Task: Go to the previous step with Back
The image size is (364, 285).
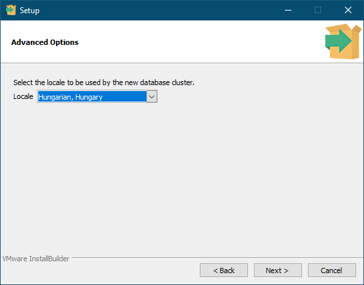Action: point(224,270)
